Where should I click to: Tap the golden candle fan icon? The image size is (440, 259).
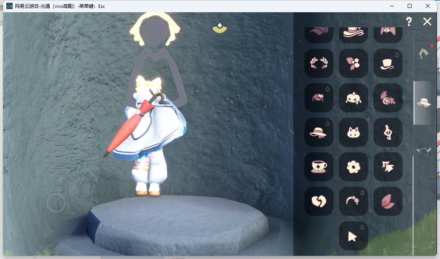click(x=220, y=28)
